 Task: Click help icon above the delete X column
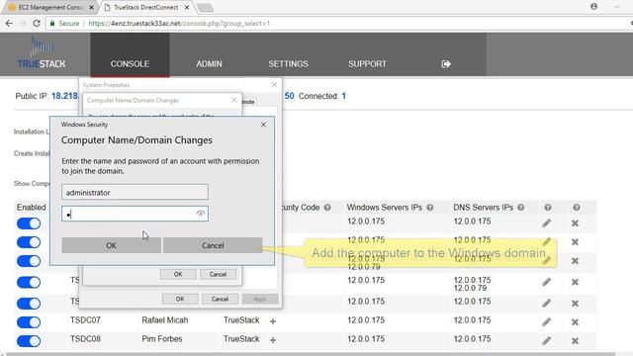pos(576,208)
